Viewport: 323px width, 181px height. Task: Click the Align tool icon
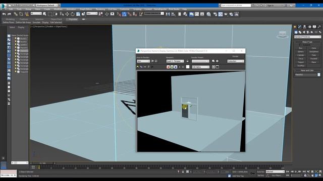(x=173, y=14)
